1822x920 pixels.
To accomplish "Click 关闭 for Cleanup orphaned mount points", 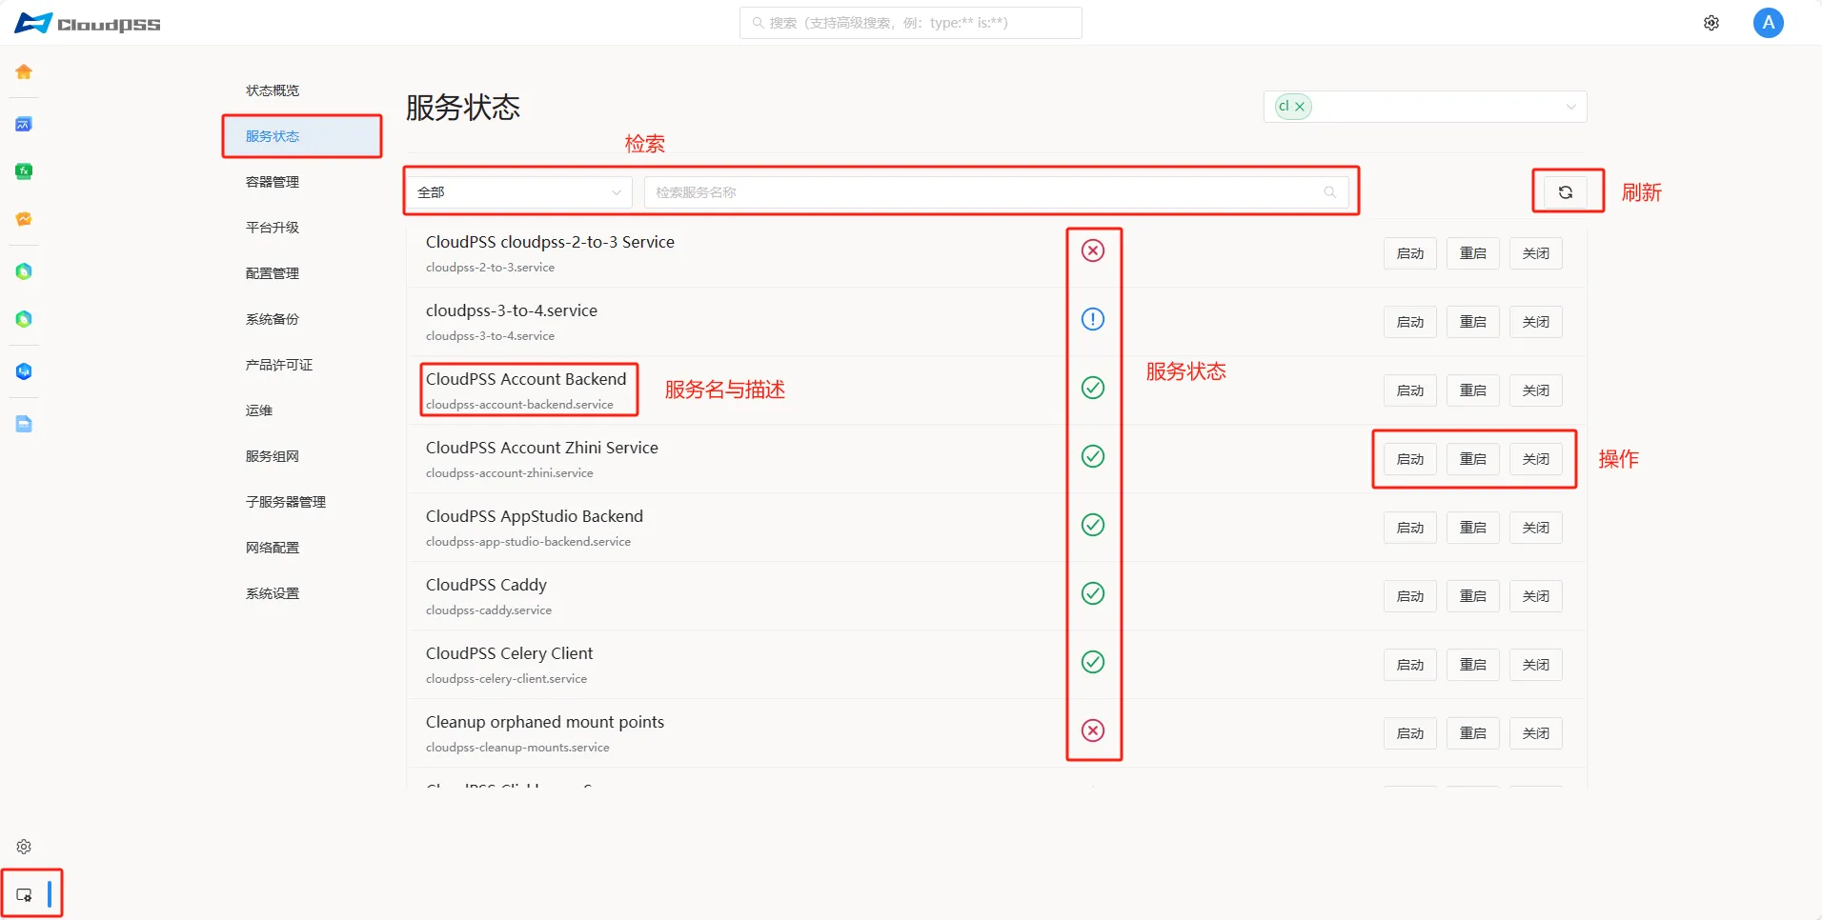I will click(1536, 733).
